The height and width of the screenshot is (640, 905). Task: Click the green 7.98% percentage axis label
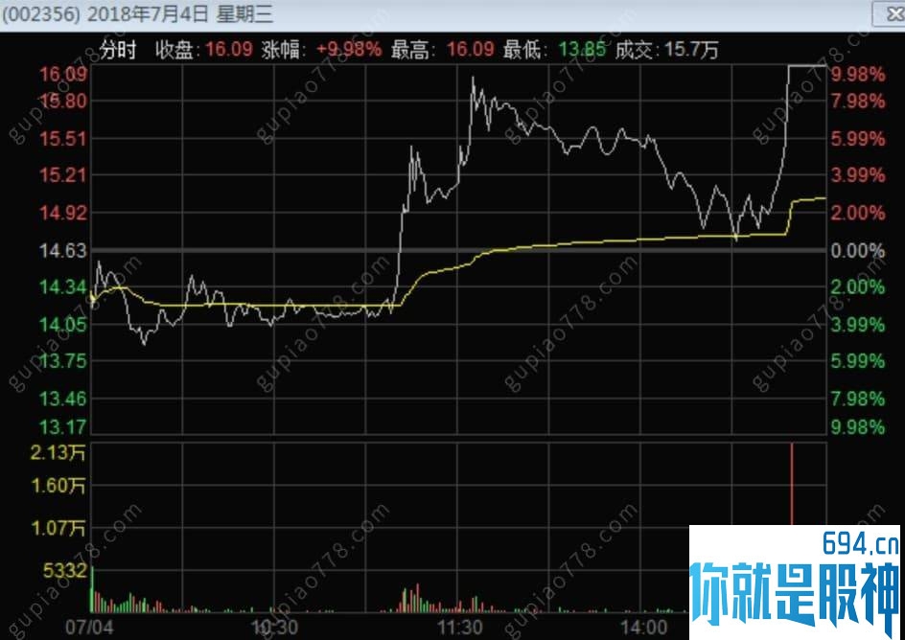[858, 399]
